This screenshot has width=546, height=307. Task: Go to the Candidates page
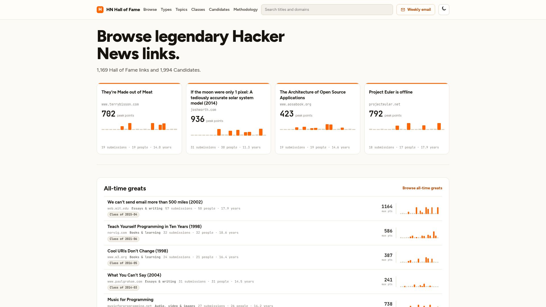click(x=219, y=10)
